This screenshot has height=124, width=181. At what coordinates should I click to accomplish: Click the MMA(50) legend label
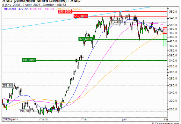click(x=36, y=9)
